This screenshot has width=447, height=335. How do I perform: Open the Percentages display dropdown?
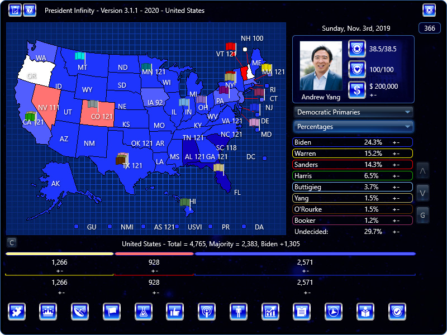point(353,127)
